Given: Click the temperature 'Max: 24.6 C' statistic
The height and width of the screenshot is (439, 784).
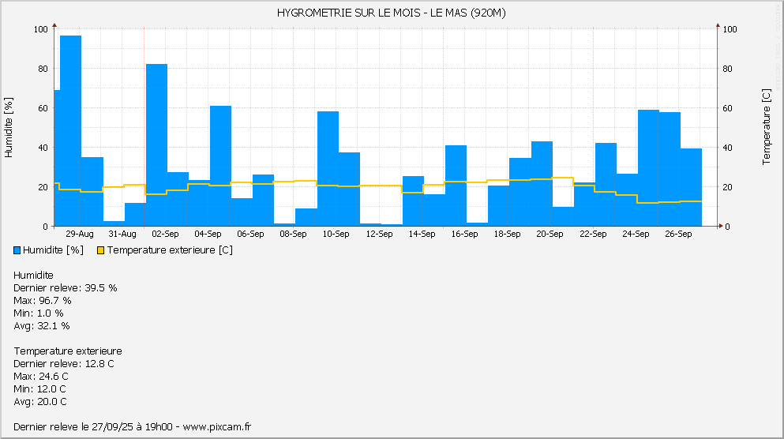Looking at the screenshot, I should (x=40, y=377).
